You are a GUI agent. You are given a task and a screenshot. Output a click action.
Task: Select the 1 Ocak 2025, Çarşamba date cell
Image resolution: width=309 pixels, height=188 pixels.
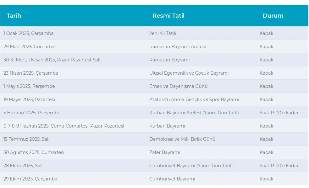(29, 33)
